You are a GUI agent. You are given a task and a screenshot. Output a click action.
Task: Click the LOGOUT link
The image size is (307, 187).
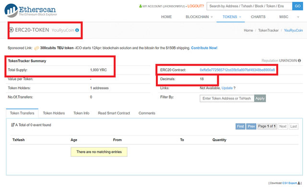pyautogui.click(x=196, y=6)
